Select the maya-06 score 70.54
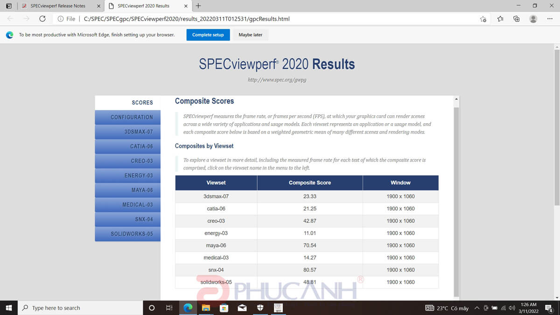 310,245
